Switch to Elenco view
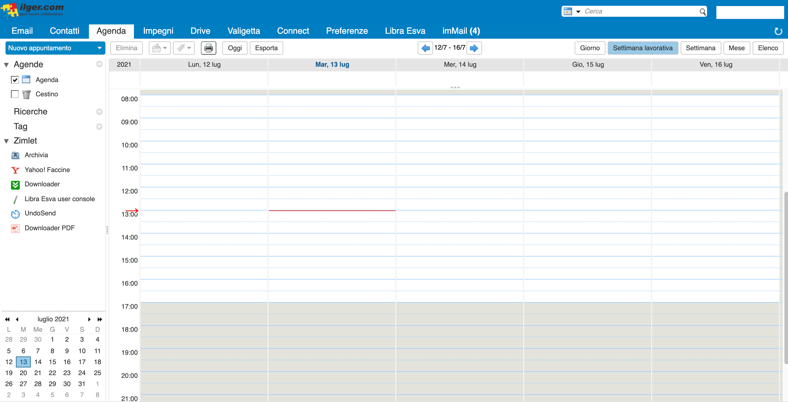This screenshot has height=402, width=788. pos(768,48)
